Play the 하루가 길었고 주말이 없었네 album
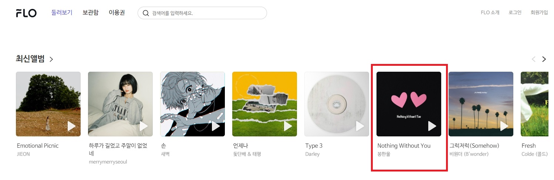554x180 pixels. [144, 126]
